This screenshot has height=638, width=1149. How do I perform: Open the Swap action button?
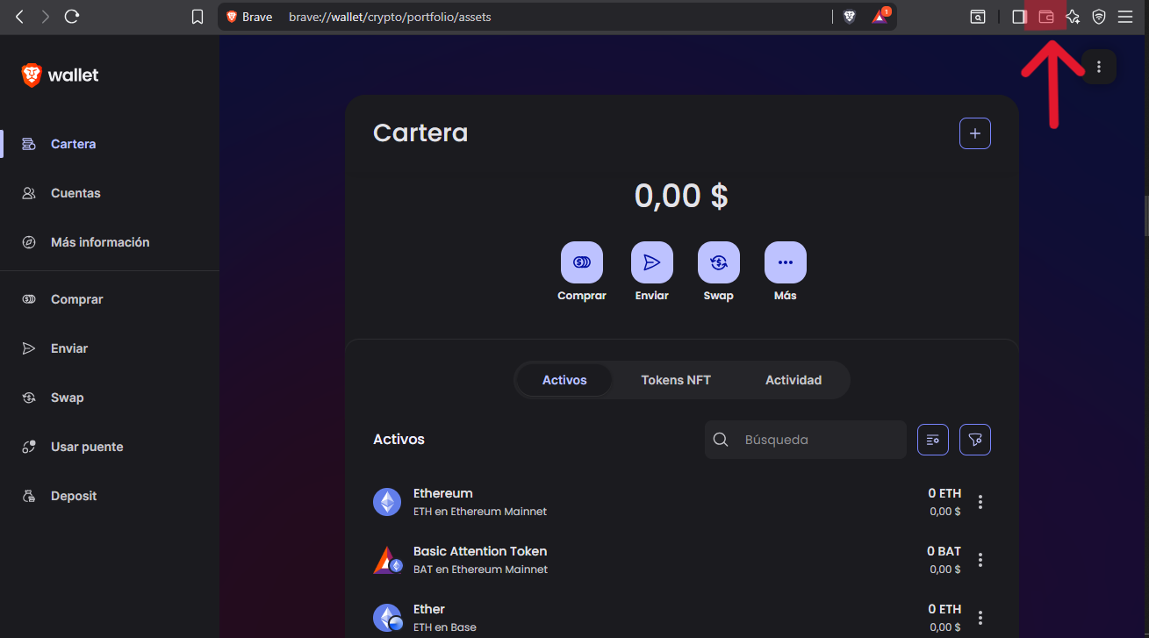[718, 262]
